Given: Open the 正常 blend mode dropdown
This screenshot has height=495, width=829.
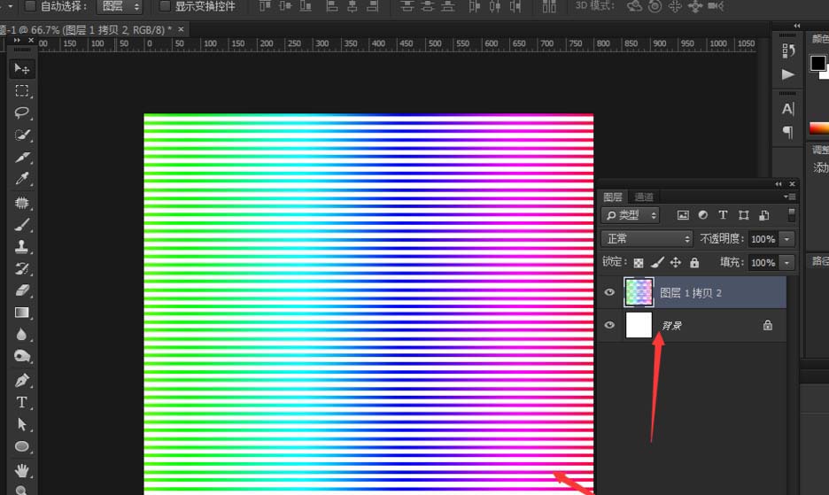Looking at the screenshot, I should 647,239.
